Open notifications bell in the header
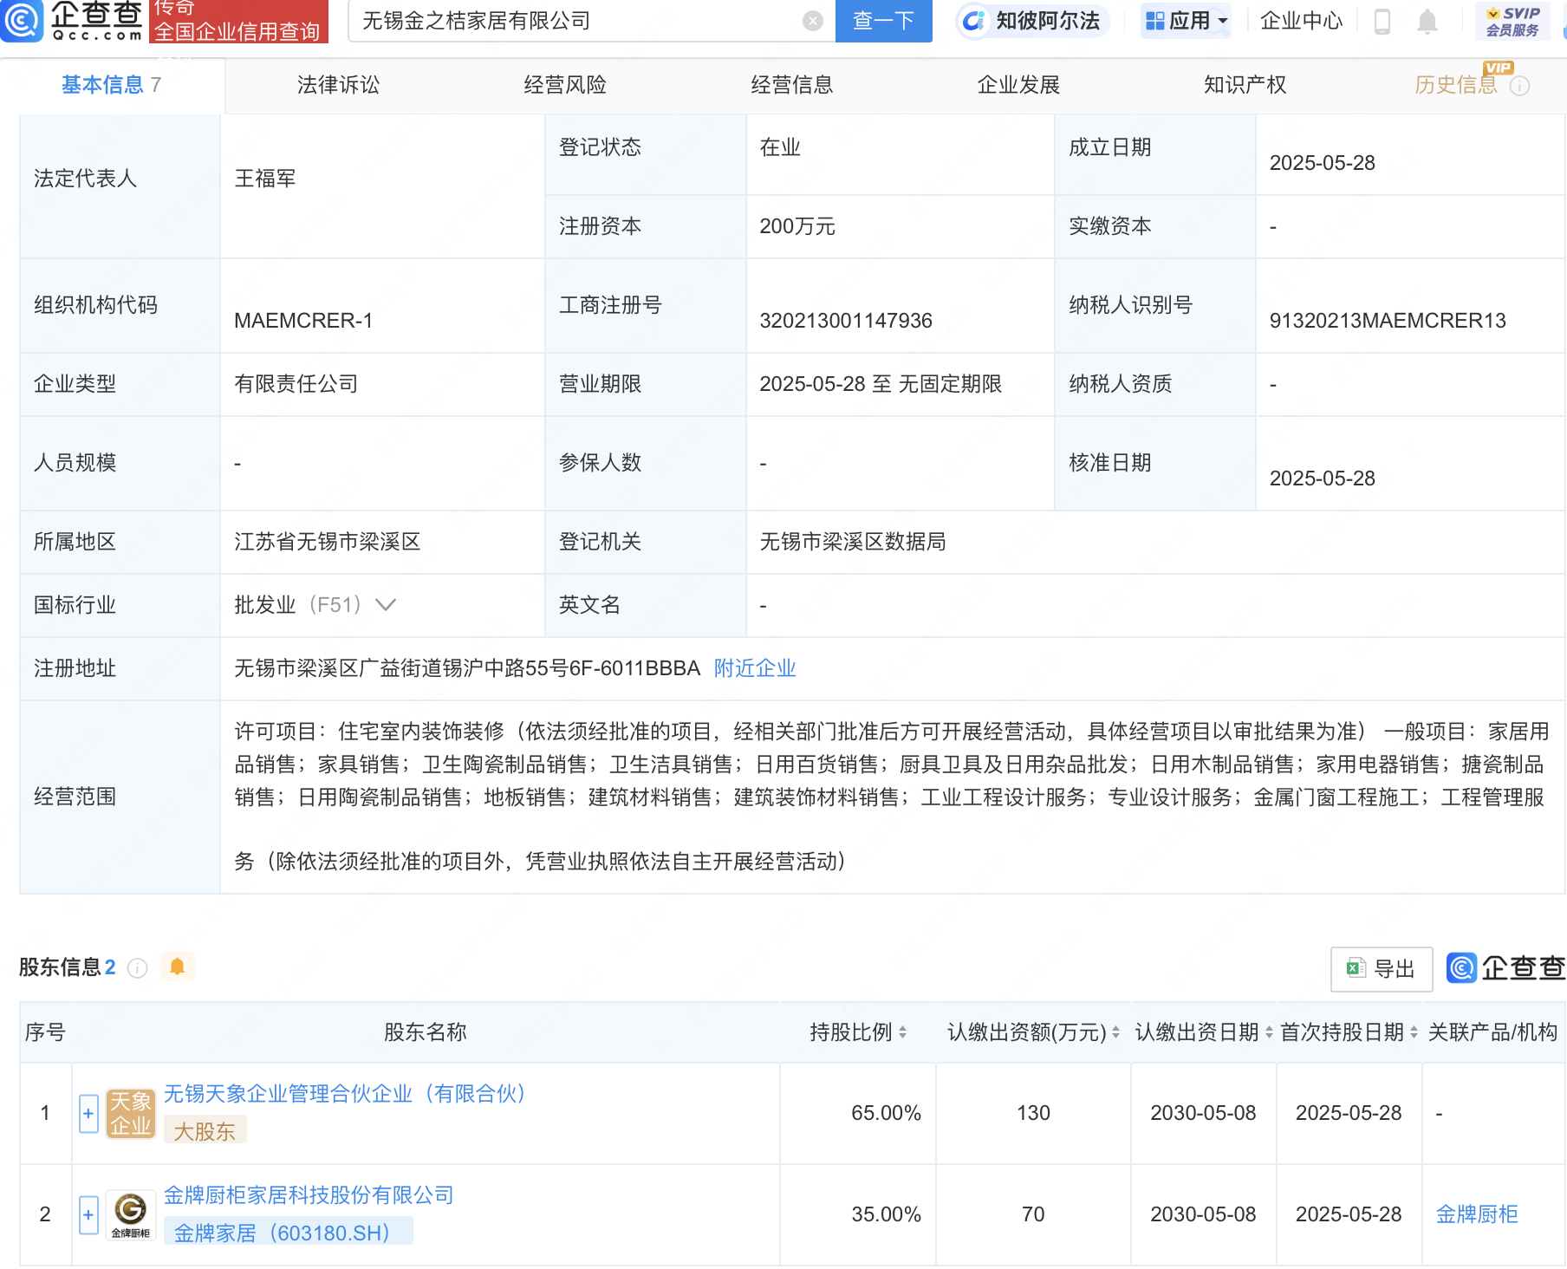1567x1269 pixels. [x=1427, y=22]
